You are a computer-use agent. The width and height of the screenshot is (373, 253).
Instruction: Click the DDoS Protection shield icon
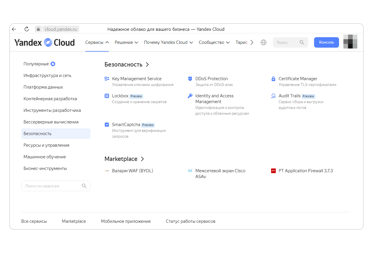click(190, 79)
